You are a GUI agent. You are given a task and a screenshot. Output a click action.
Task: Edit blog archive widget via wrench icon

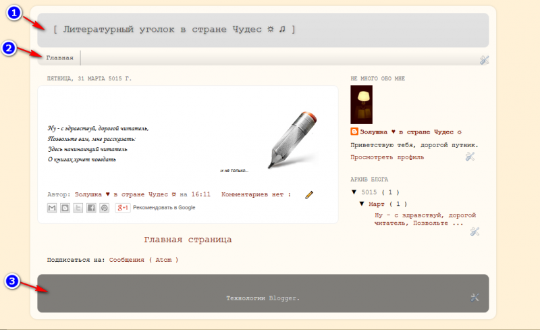click(x=475, y=231)
